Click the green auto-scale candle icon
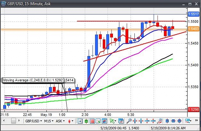Screen dimensions: 201x131 [86, 121]
